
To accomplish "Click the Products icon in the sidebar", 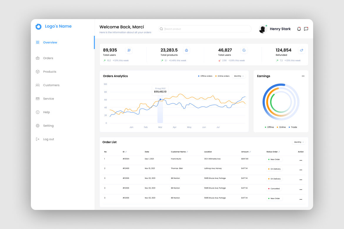I will [38, 72].
